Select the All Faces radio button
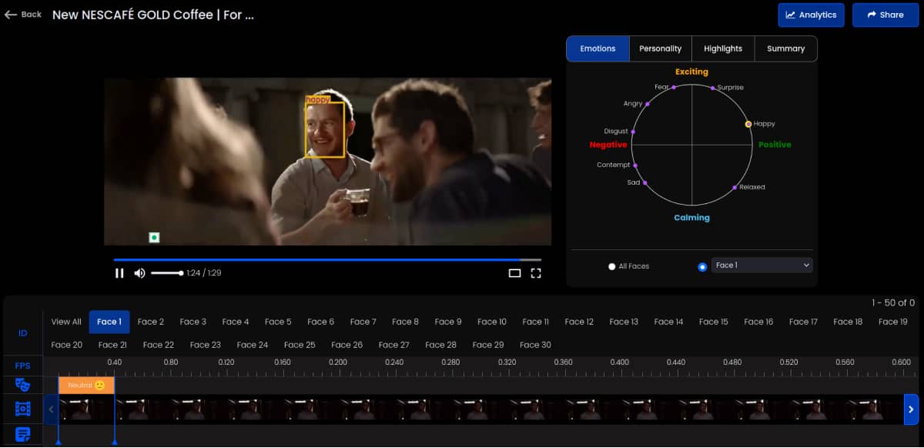This screenshot has width=924, height=448. (612, 266)
